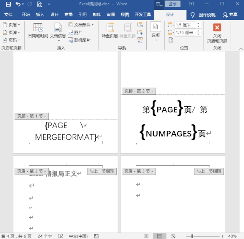Click the 操作说明 lightbulb search
Image resolution: width=244 pixels, height=239 pixels.
pos(203,15)
